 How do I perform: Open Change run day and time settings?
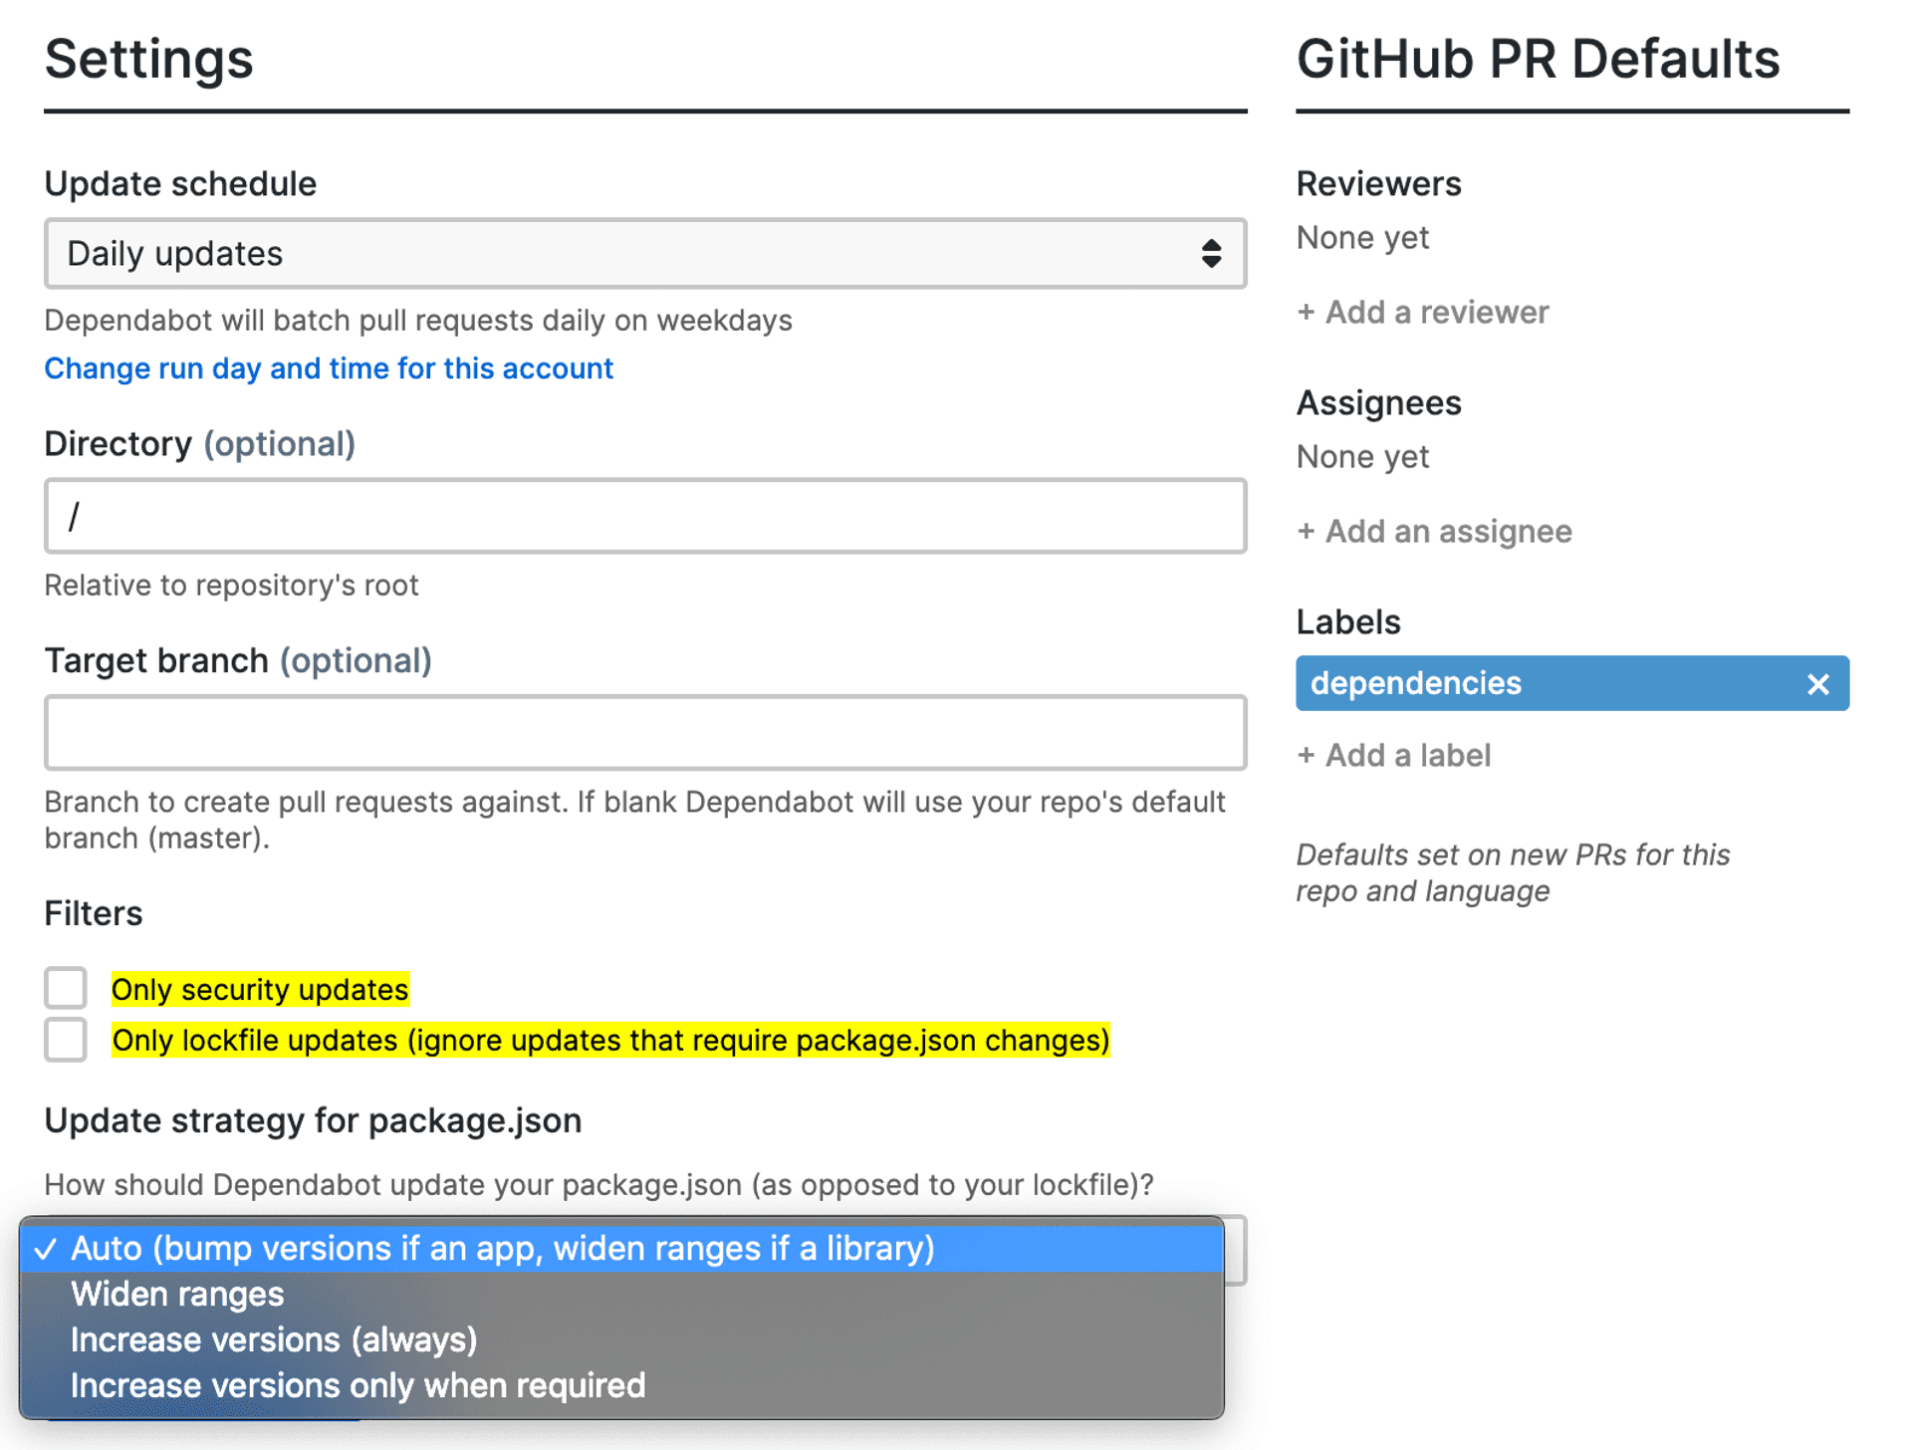coord(328,367)
